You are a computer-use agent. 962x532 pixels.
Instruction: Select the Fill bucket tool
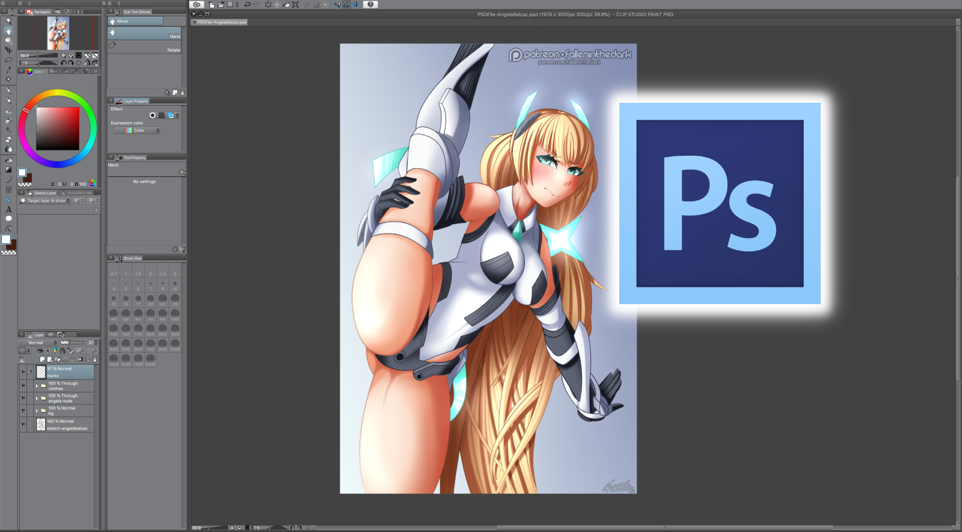coord(8,160)
